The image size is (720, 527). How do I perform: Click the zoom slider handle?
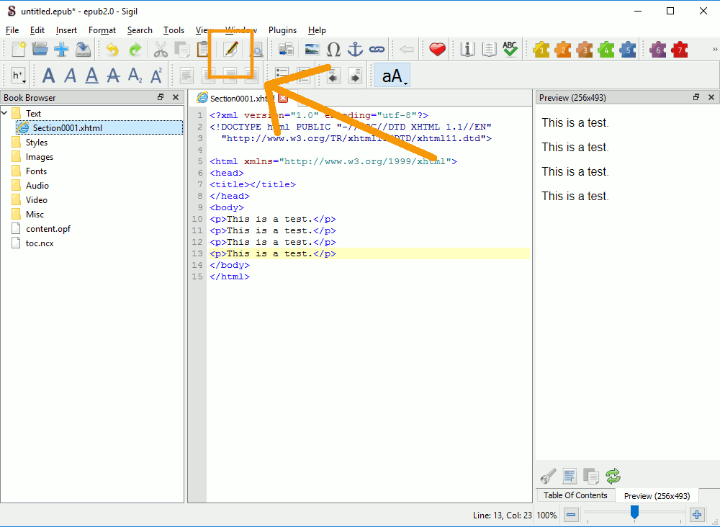click(x=634, y=513)
